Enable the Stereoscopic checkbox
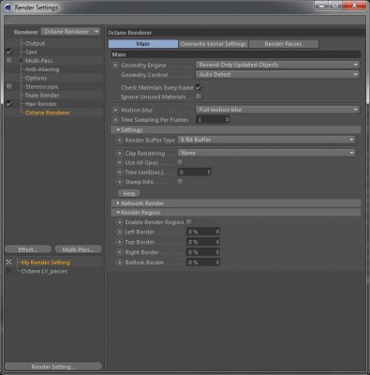 tap(9, 86)
